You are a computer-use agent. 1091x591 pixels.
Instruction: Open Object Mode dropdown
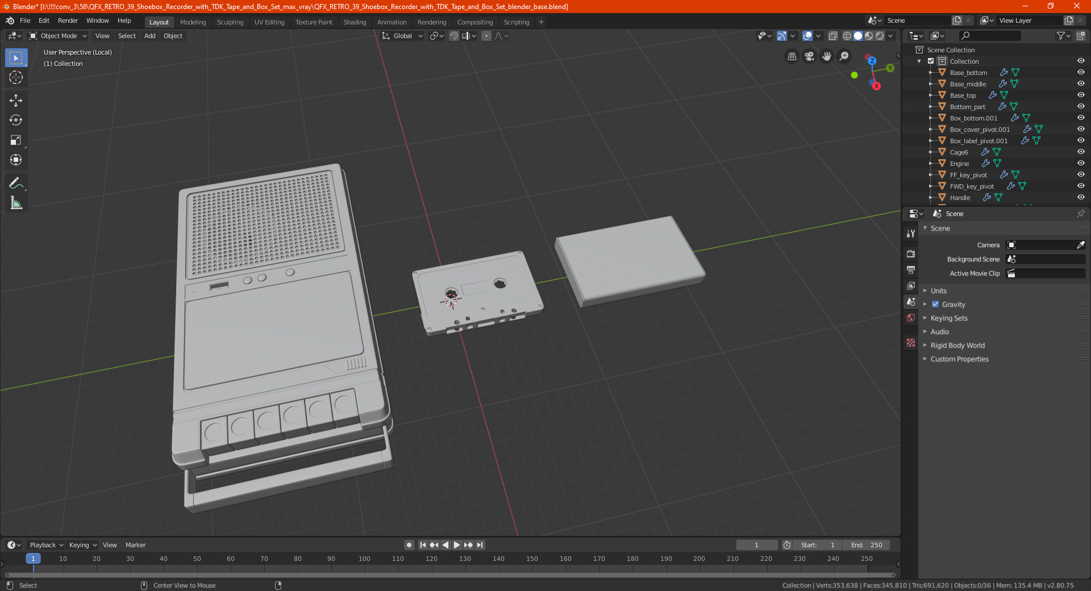(x=58, y=36)
